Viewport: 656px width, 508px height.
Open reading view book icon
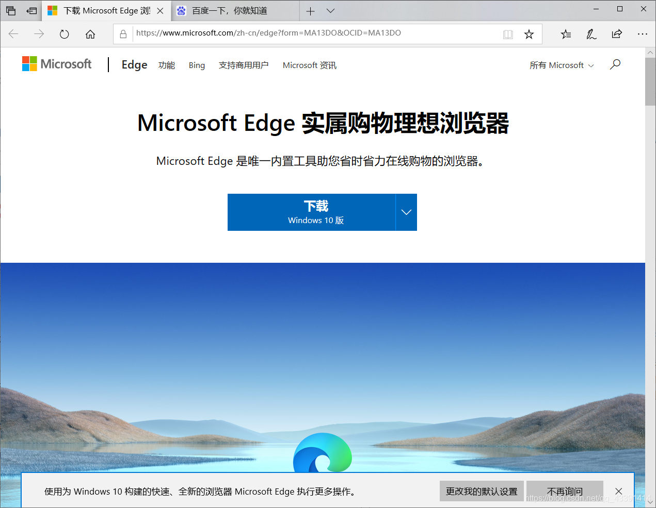click(508, 34)
